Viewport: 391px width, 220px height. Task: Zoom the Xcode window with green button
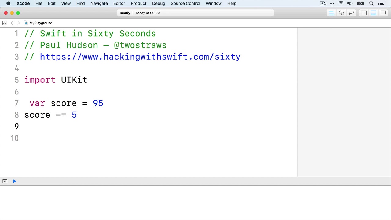18,13
